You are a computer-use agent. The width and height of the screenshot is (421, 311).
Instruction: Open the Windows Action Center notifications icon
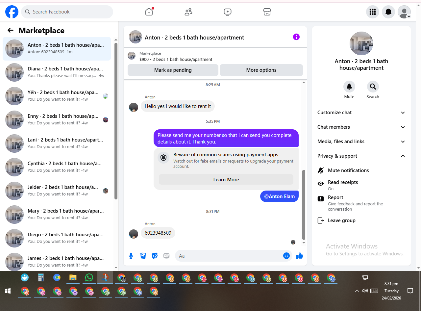coord(410,291)
